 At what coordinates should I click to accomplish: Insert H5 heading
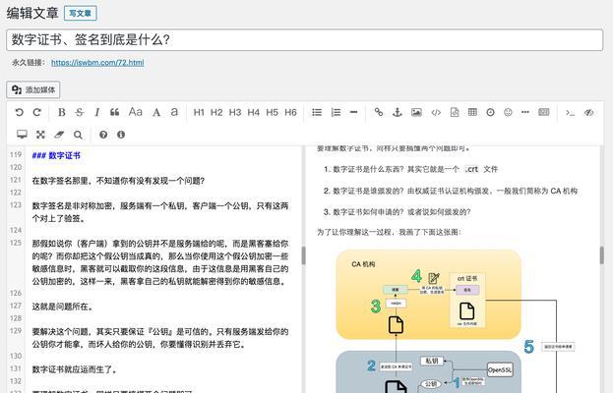tap(273, 112)
